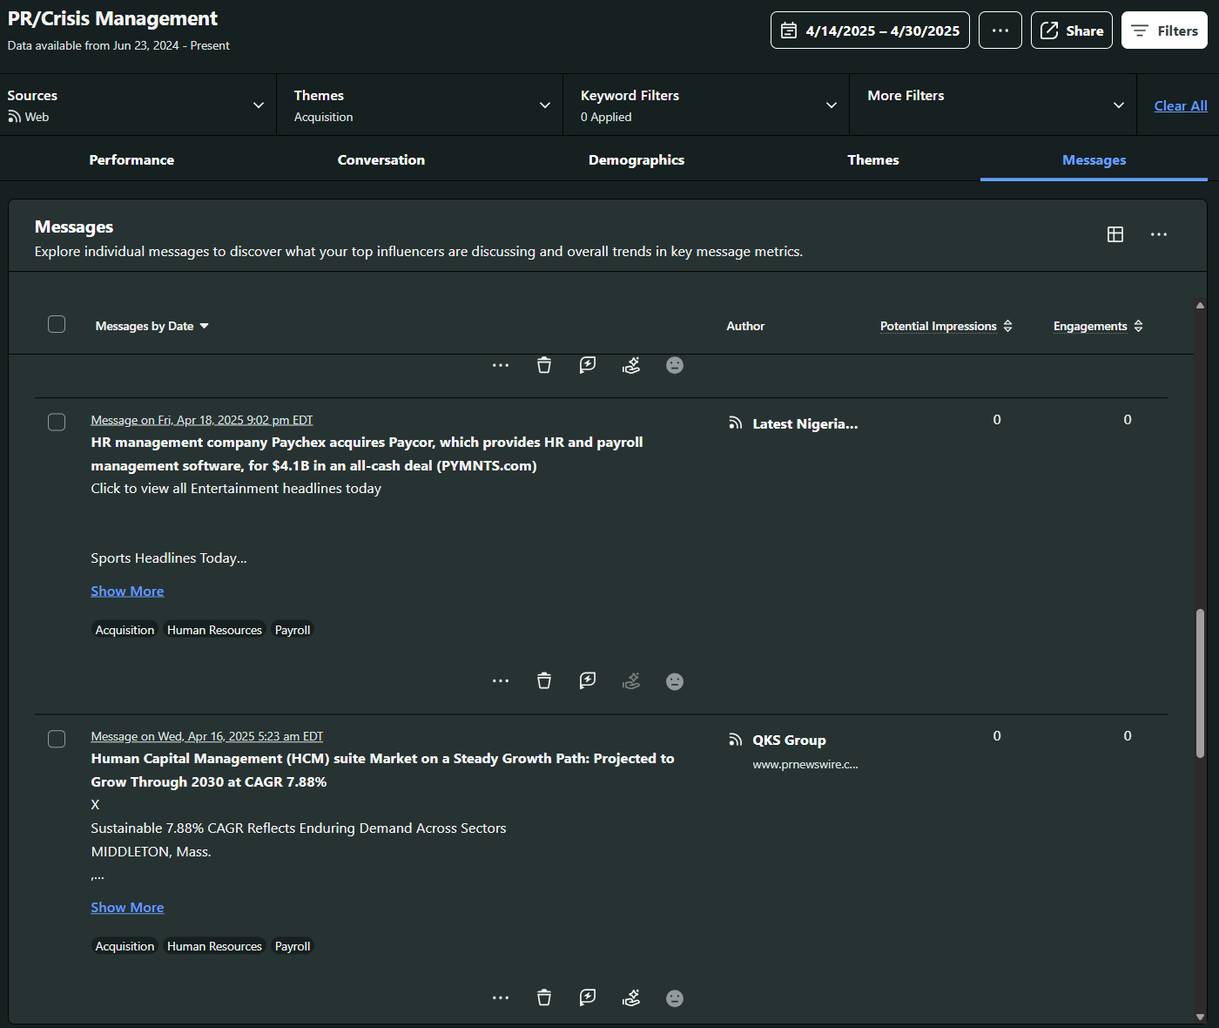Check the Paychex acquires Paycor message box
The image size is (1219, 1028).
(57, 423)
